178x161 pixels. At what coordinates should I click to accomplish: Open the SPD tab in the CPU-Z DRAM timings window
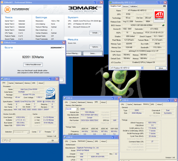(152, 104)
